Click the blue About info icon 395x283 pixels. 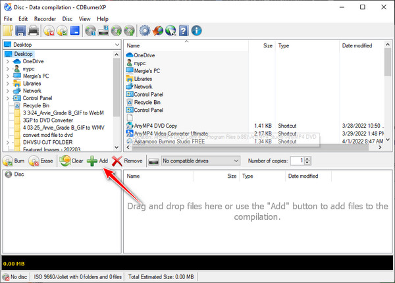pos(196,31)
